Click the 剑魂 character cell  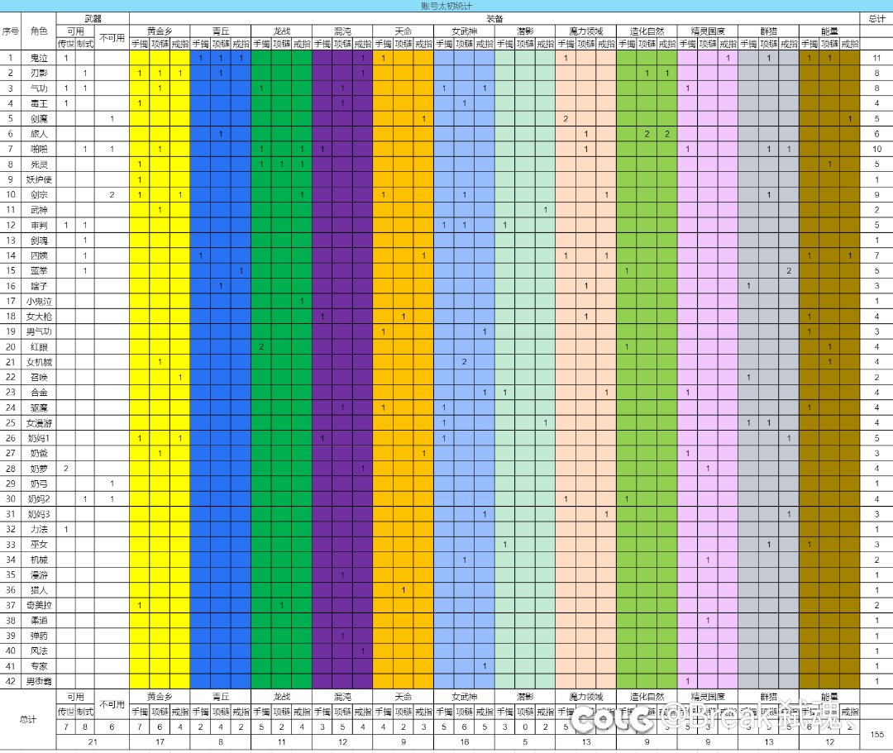39,241
